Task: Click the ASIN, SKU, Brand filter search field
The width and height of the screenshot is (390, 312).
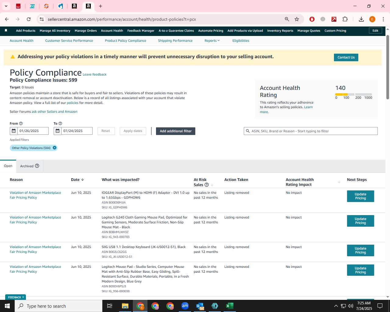Action: [x=311, y=131]
